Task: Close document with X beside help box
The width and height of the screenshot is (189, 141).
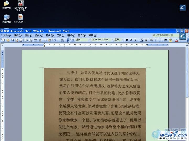Action: (x=187, y=36)
